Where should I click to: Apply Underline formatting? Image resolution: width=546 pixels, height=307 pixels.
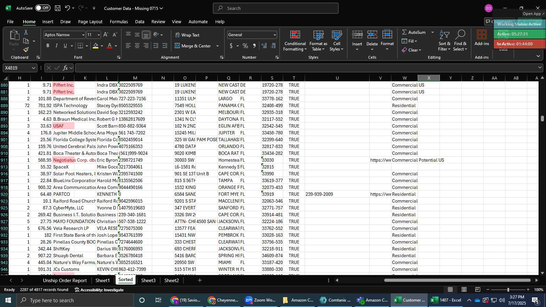point(65,46)
